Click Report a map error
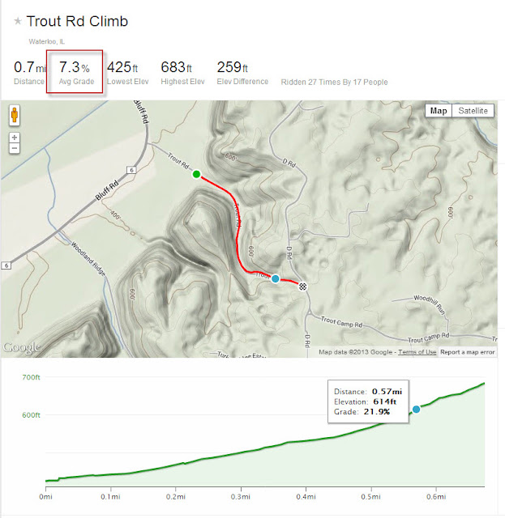Screen dimensions: 505x518 [467, 352]
